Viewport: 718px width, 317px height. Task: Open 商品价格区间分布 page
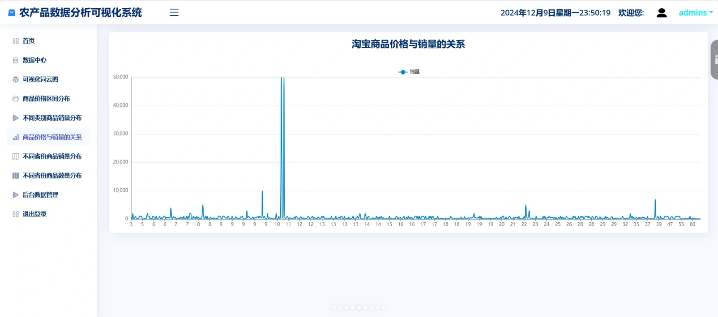pyautogui.click(x=48, y=99)
